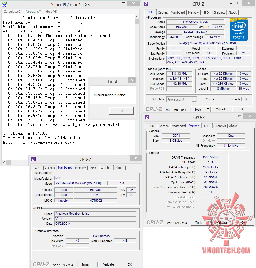Image resolution: width=256 pixels, height=268 pixels.
Task: Click the CPU-Z logo icon in the Memory window title bar
Action: tap(147, 117)
